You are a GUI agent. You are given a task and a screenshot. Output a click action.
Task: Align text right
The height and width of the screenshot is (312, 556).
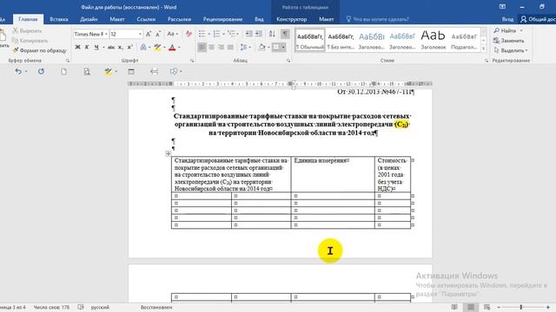pos(221,47)
